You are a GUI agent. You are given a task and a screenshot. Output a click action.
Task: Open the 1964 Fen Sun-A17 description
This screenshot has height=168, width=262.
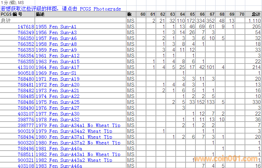[57, 67]
